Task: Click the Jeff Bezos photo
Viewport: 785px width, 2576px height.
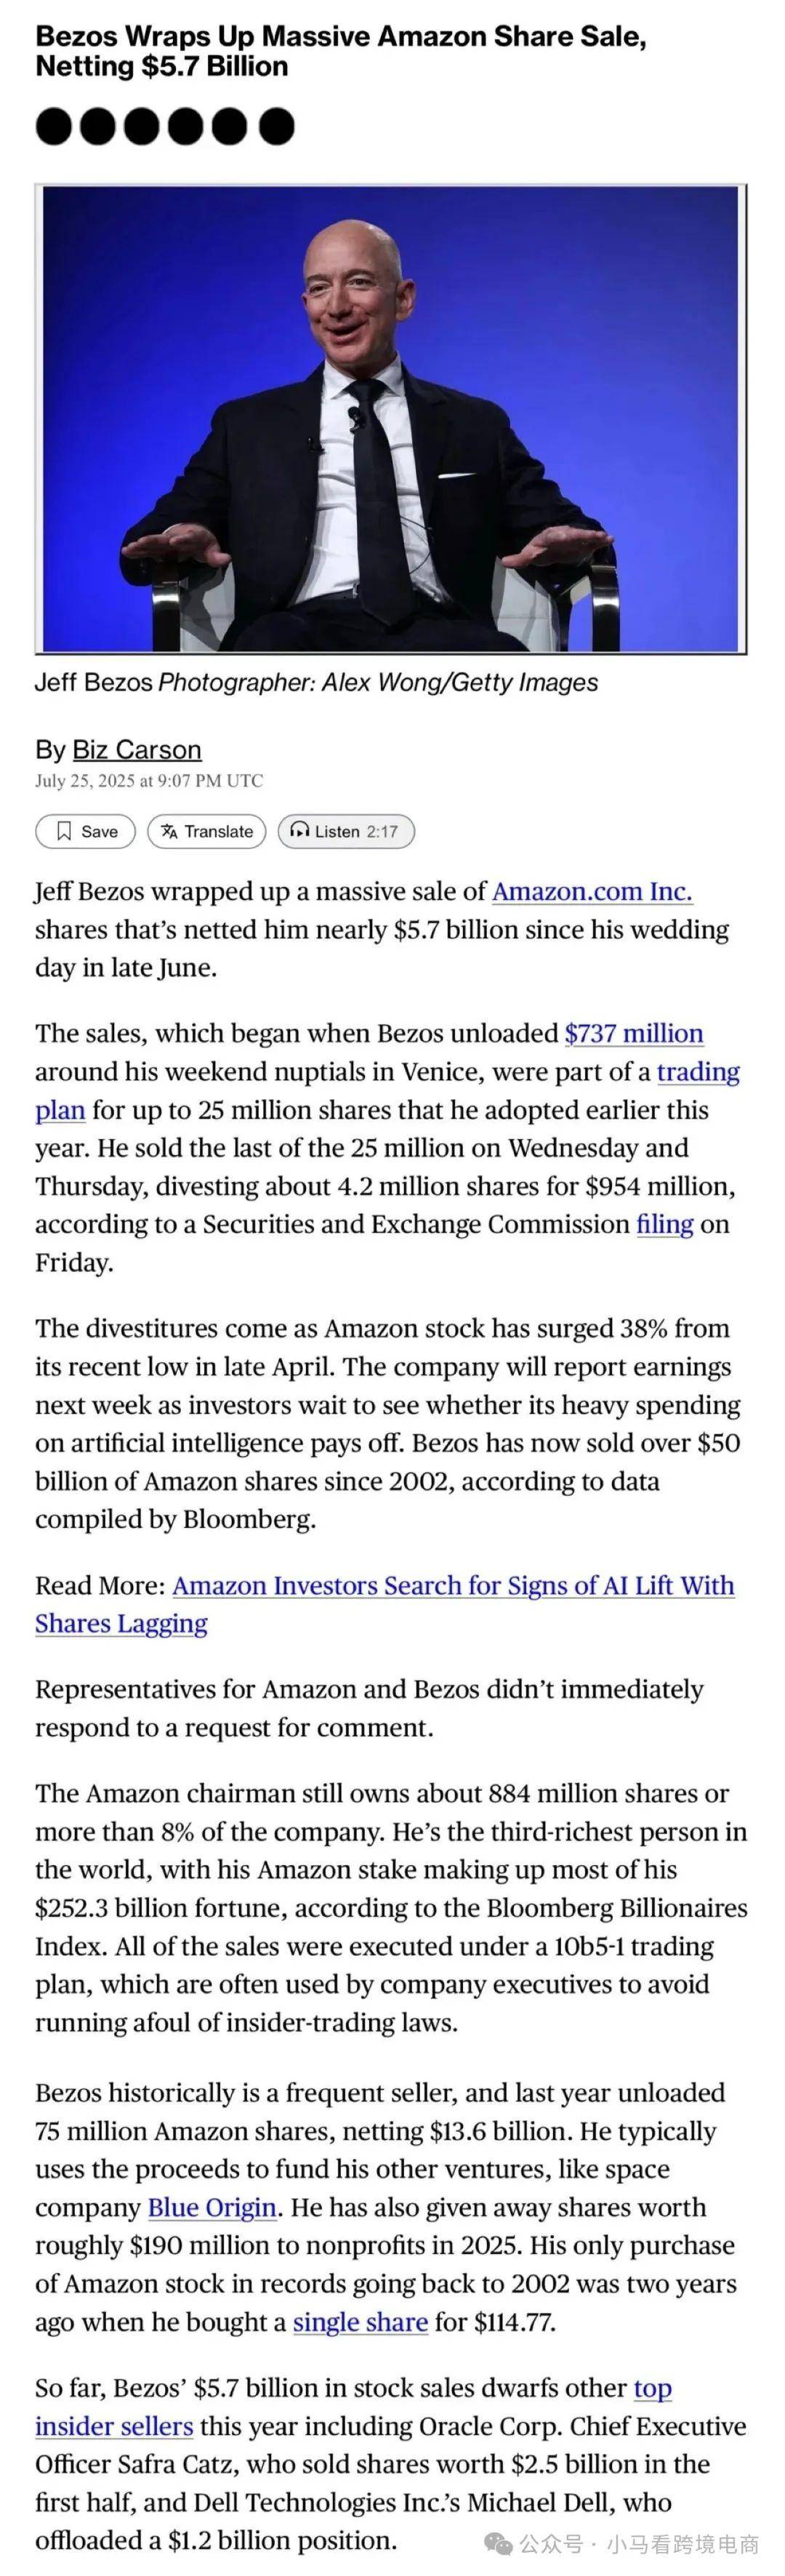Action: [391, 419]
